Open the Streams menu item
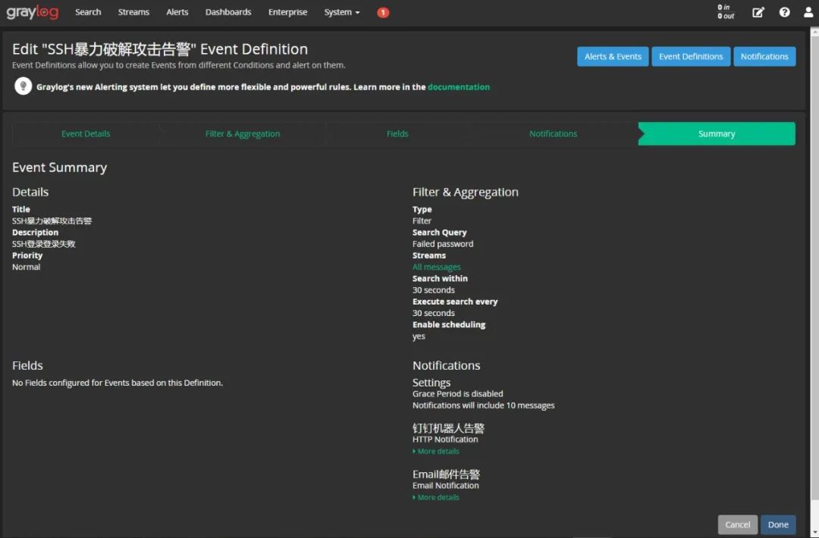Image resolution: width=819 pixels, height=538 pixels. [x=133, y=12]
